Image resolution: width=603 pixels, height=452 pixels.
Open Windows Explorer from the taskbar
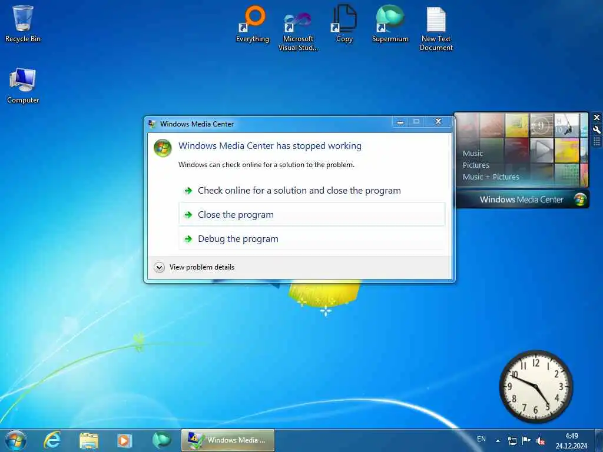point(88,440)
